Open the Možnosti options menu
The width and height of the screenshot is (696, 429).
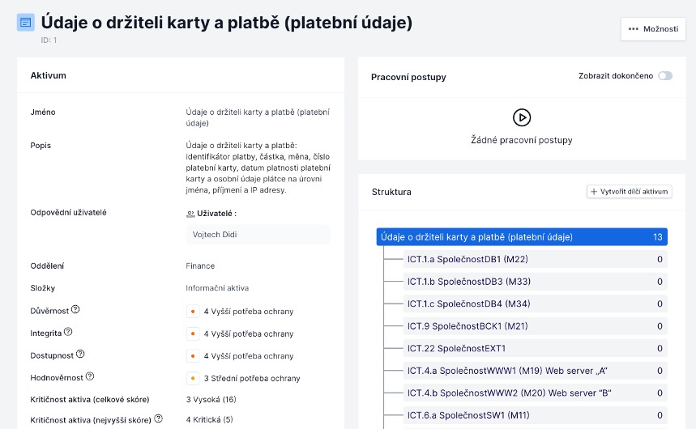click(x=652, y=29)
